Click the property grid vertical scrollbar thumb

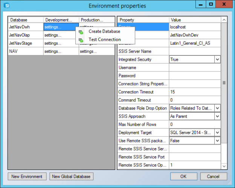pyautogui.click(x=224, y=83)
